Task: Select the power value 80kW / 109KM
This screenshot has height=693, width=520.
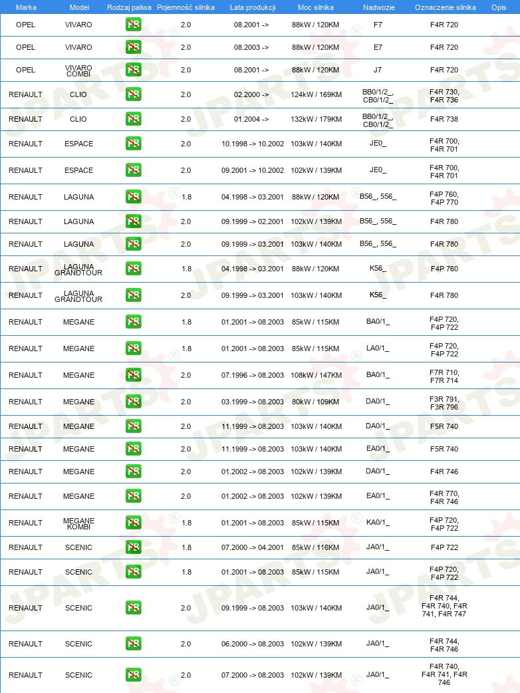Action: (x=315, y=402)
